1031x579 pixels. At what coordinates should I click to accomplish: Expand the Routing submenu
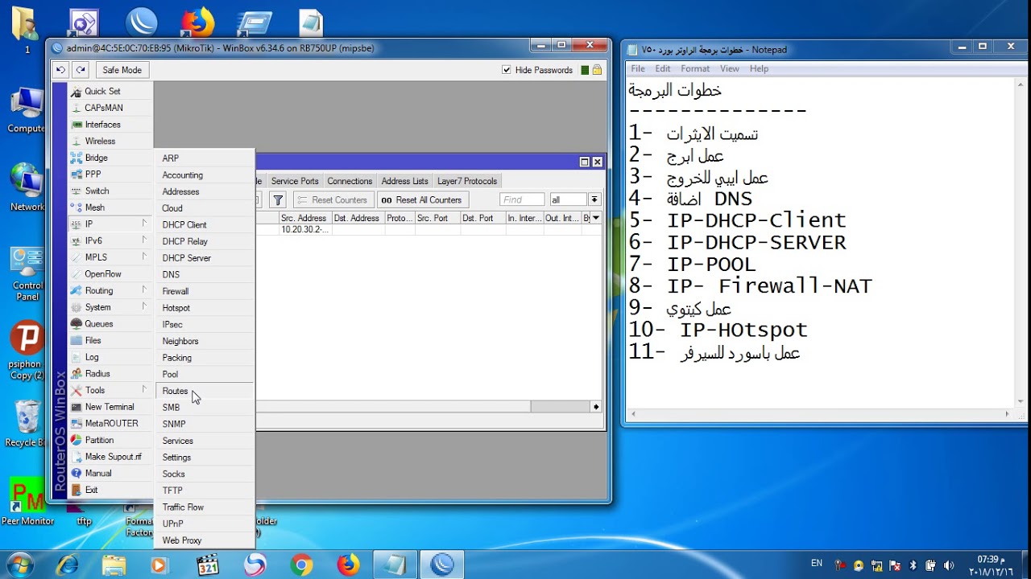coord(110,291)
